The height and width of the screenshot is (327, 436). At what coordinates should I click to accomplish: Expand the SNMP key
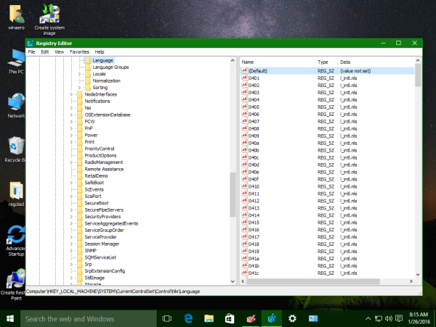click(71, 251)
